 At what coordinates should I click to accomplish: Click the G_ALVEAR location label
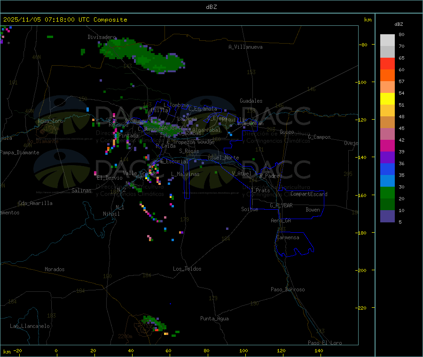(x=281, y=205)
